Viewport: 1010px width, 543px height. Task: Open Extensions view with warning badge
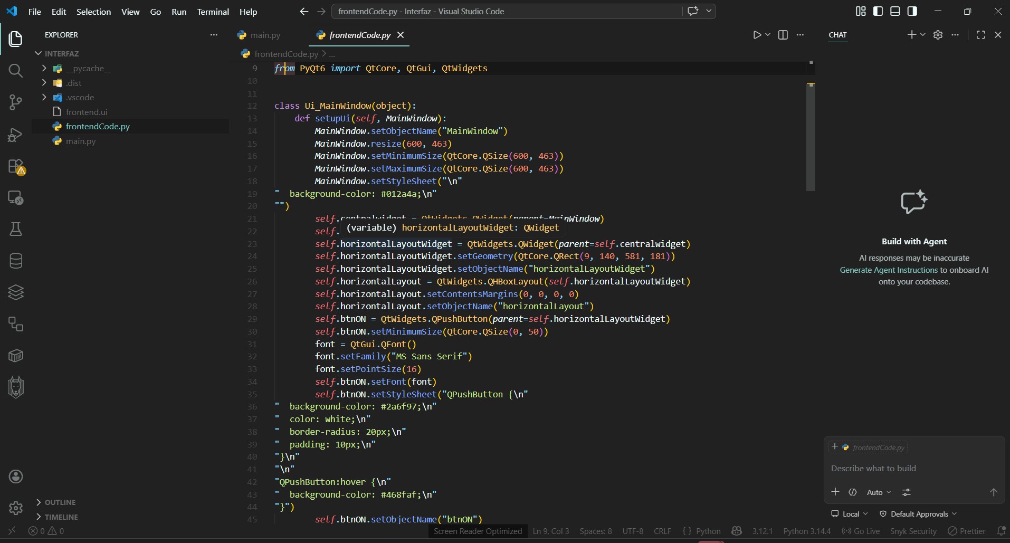(16, 166)
